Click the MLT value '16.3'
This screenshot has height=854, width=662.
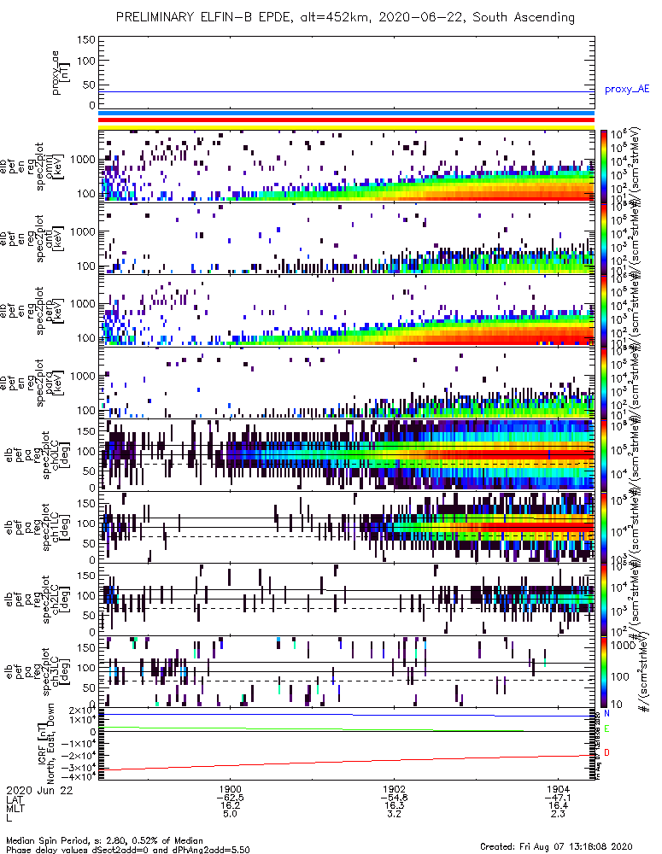394,805
